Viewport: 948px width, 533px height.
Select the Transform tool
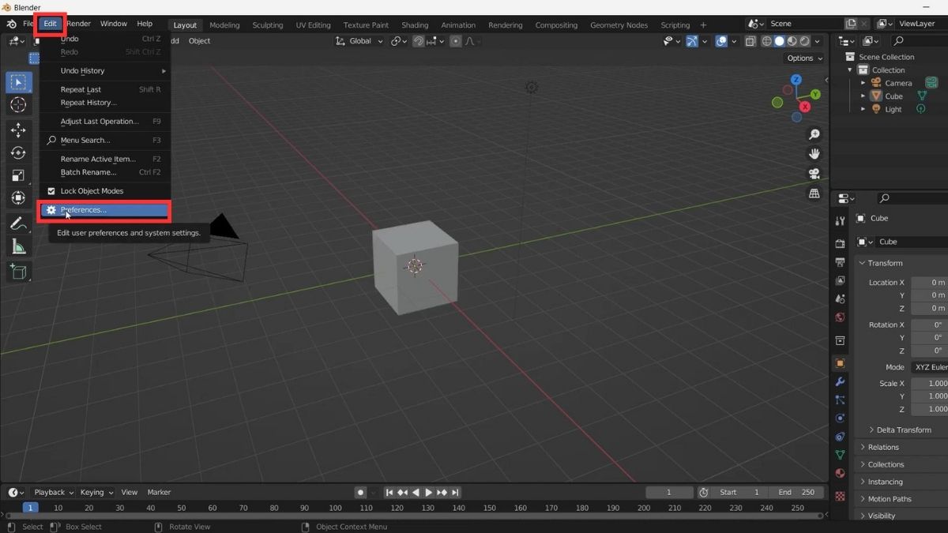[19, 198]
